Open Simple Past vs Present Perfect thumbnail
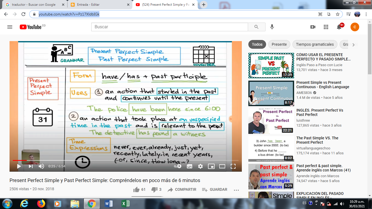This screenshot has height=209, width=372. (x=271, y=66)
